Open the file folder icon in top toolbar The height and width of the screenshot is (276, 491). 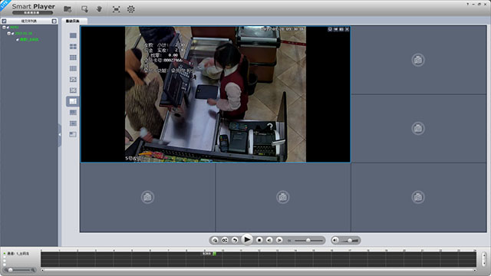[68, 9]
